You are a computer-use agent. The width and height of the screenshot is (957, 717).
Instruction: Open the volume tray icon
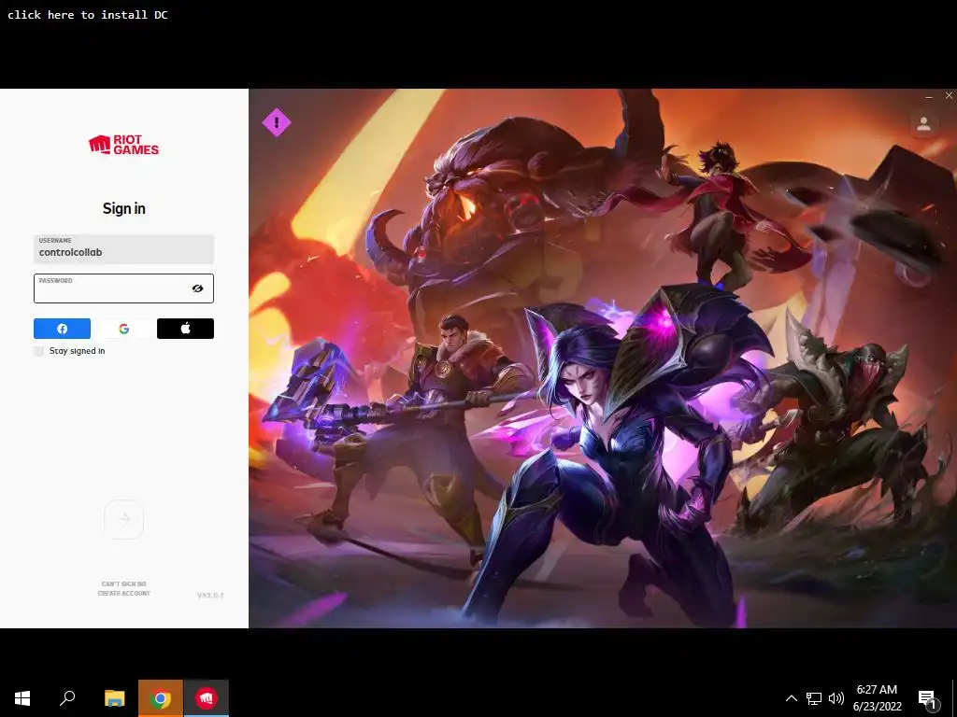(836, 698)
